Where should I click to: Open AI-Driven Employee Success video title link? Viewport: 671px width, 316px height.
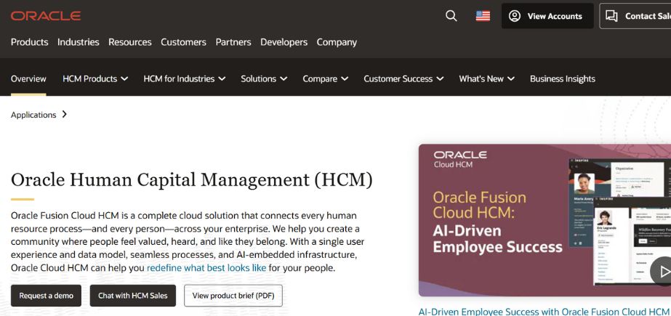click(x=544, y=312)
